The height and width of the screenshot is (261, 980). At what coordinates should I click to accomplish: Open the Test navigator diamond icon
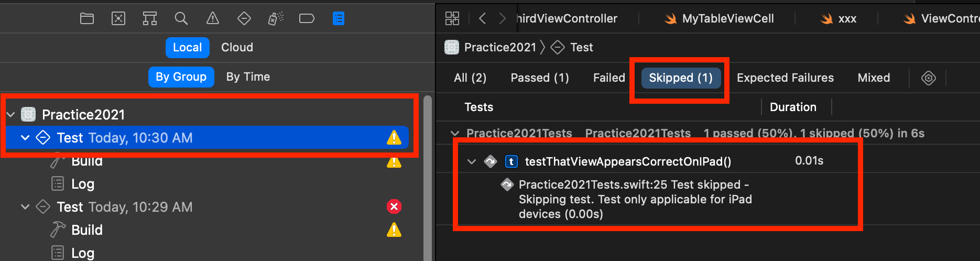[244, 19]
